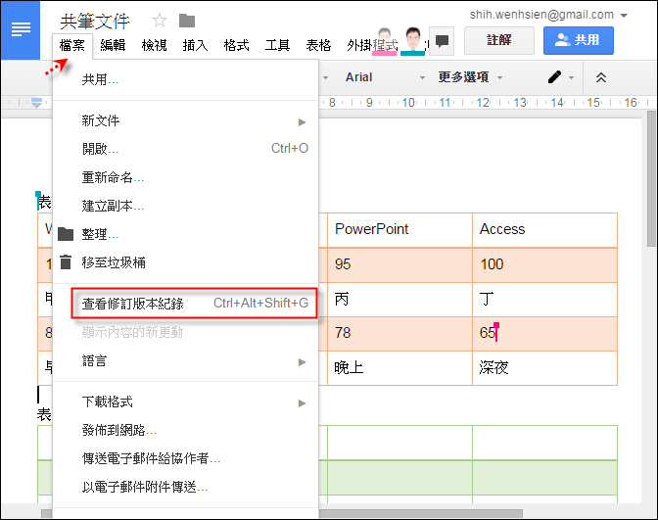Open dropdown arrow left of Arial

point(325,77)
